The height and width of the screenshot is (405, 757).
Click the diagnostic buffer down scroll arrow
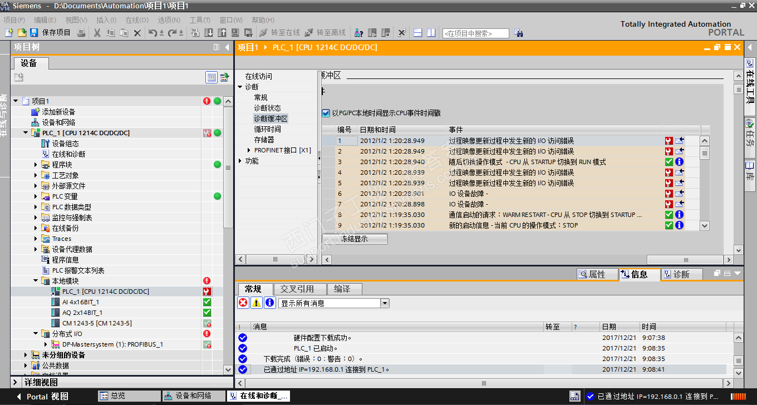pos(705,225)
